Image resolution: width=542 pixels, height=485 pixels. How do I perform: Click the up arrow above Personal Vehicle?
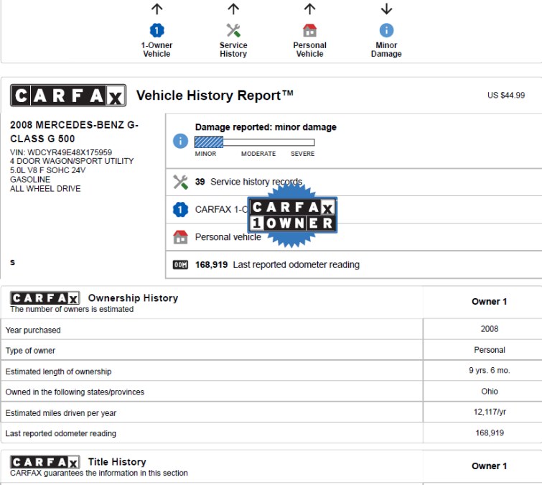pyautogui.click(x=309, y=9)
